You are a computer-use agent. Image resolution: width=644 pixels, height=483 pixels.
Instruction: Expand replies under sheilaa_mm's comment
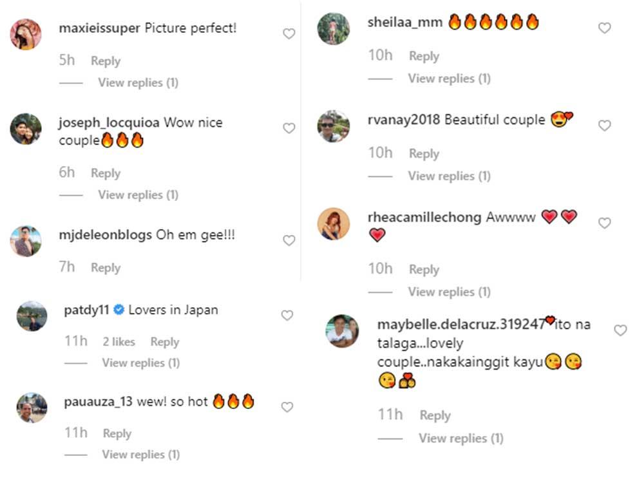pyautogui.click(x=449, y=79)
